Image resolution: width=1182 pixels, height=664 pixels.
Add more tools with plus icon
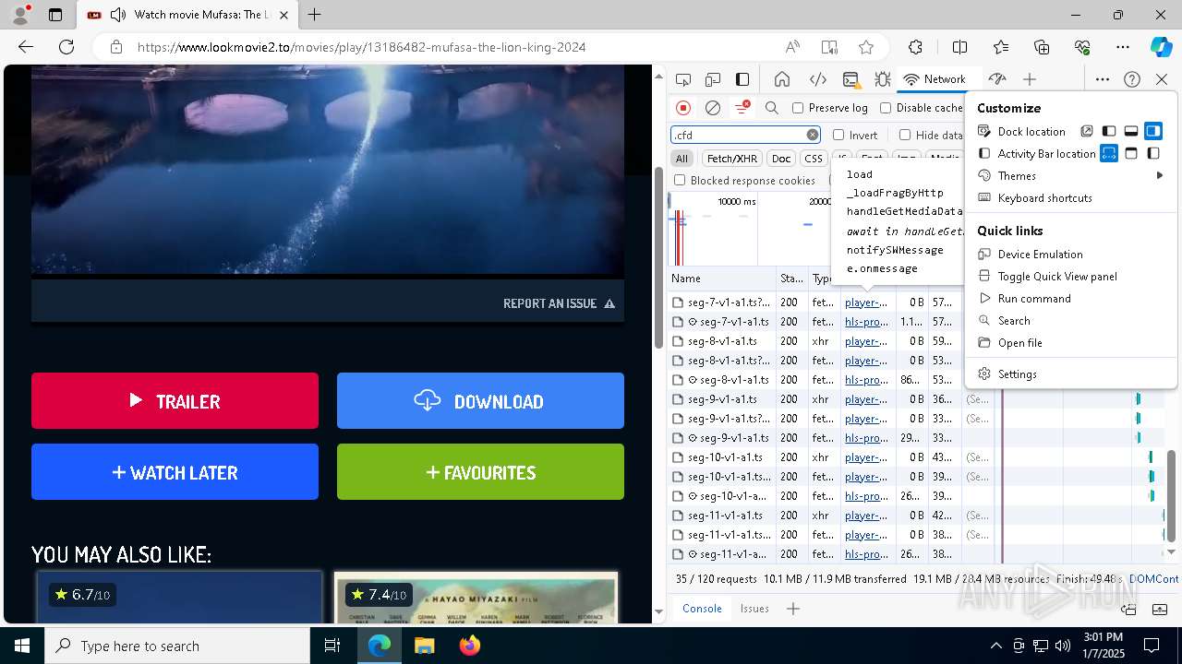point(1030,79)
